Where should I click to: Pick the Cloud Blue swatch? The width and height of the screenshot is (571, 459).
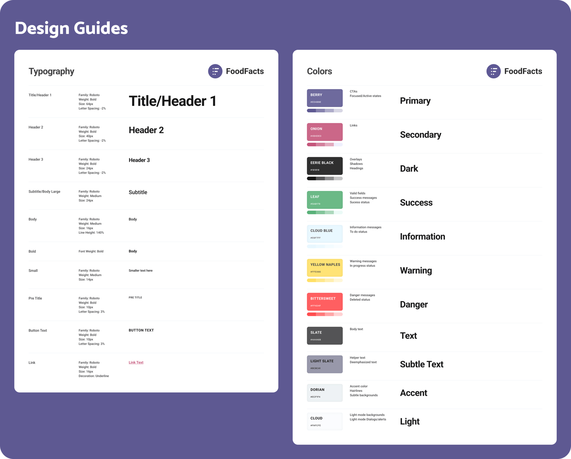pyautogui.click(x=325, y=234)
